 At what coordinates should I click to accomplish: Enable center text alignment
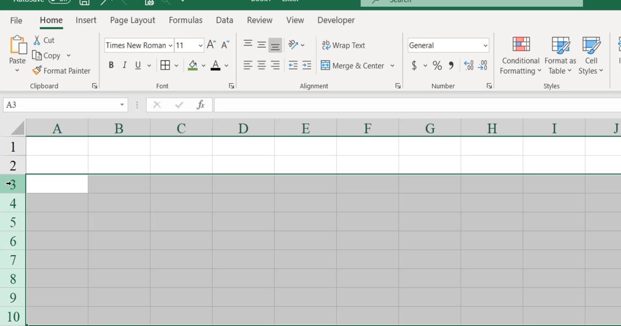261,65
